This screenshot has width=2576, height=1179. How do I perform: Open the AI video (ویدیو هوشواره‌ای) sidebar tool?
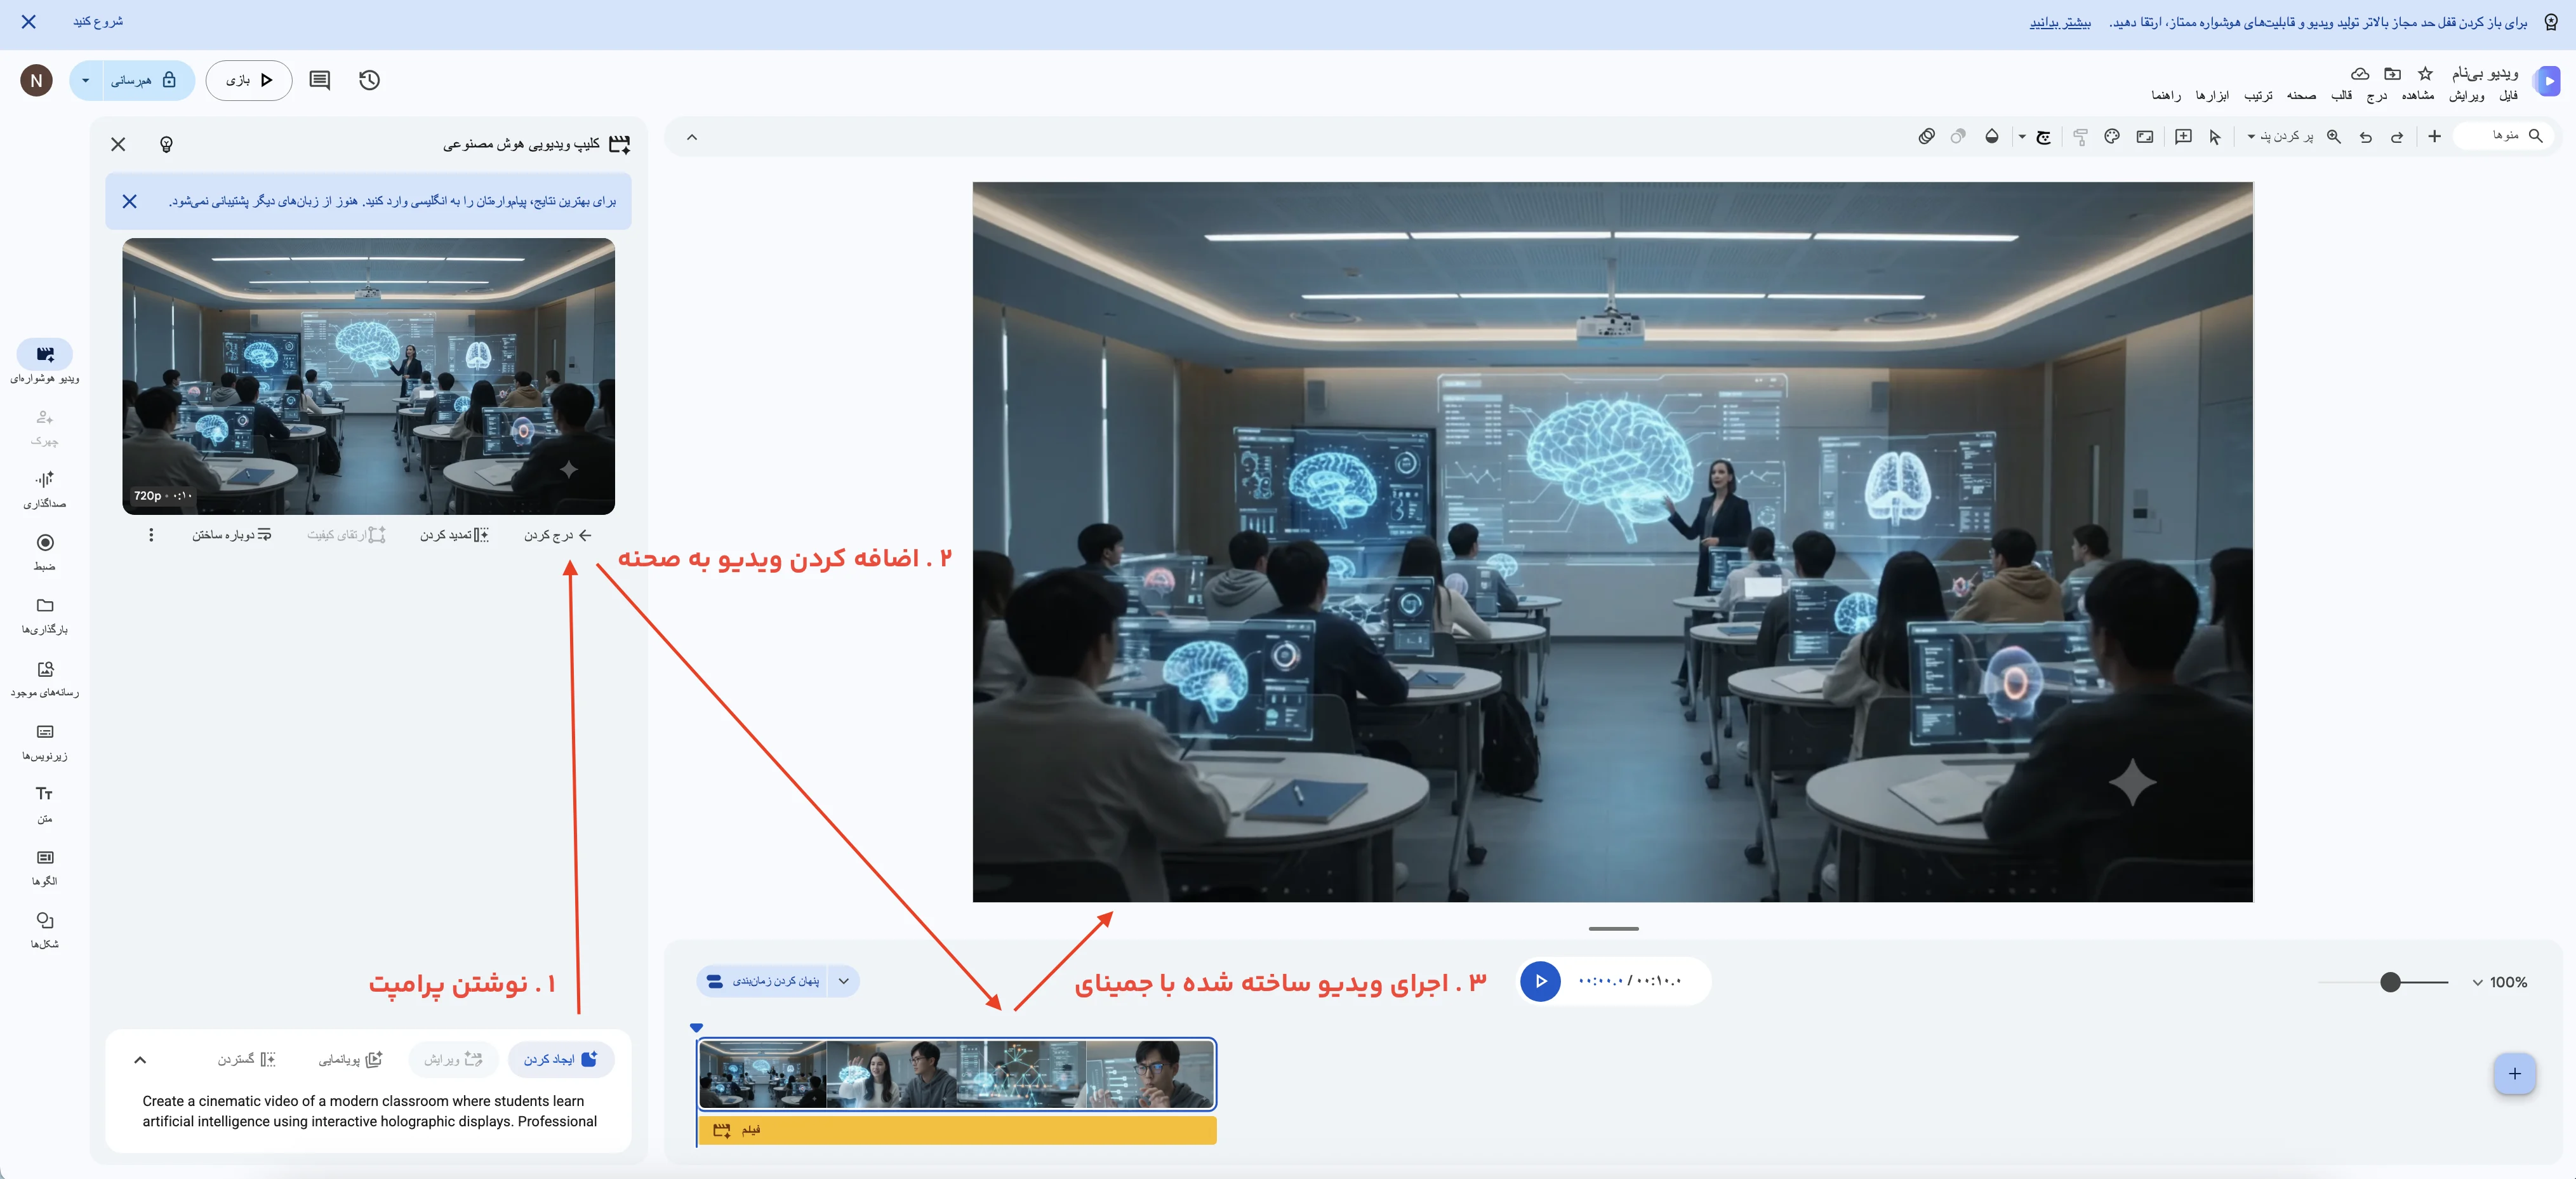coord(45,362)
